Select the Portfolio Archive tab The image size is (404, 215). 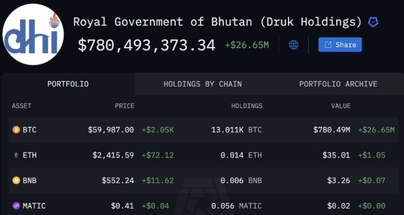[x=338, y=84]
